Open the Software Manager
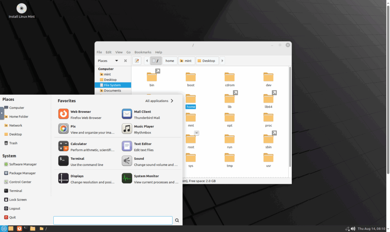Image resolution: width=390 pixels, height=232 pixels. (21, 164)
